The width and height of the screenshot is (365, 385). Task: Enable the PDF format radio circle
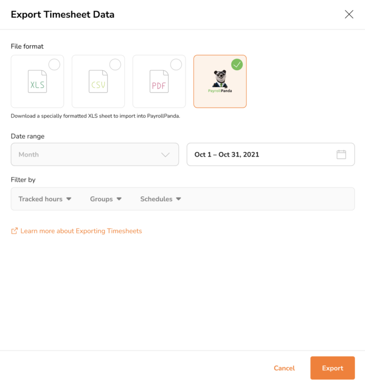point(176,65)
